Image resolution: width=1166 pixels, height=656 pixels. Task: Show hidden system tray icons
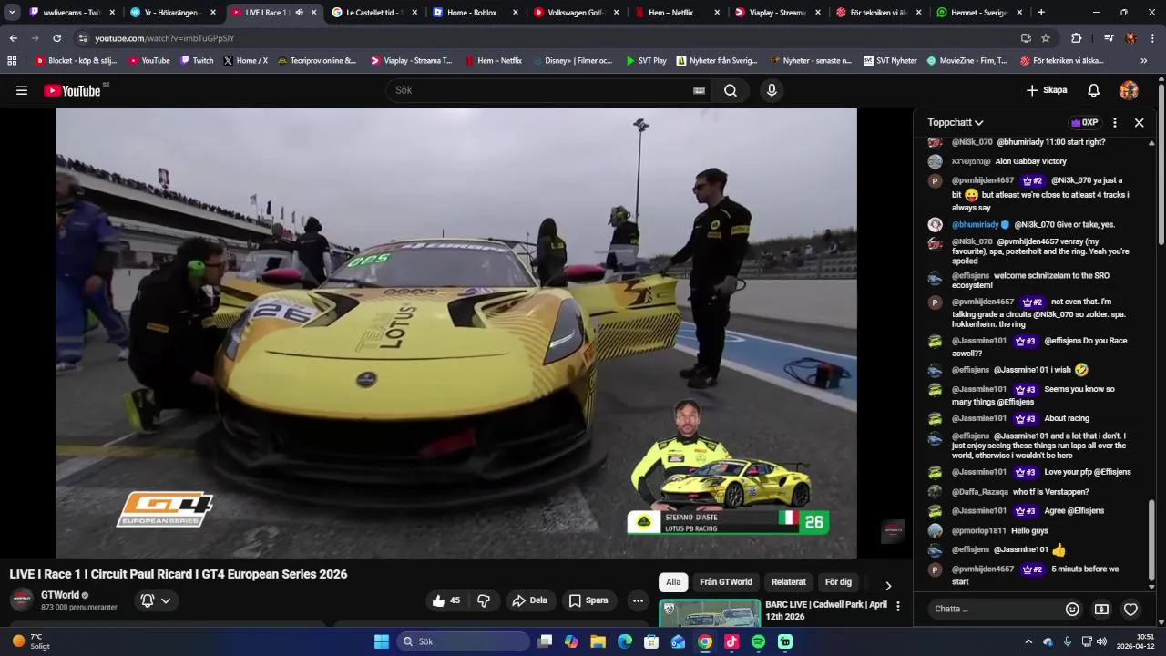pos(1028,641)
